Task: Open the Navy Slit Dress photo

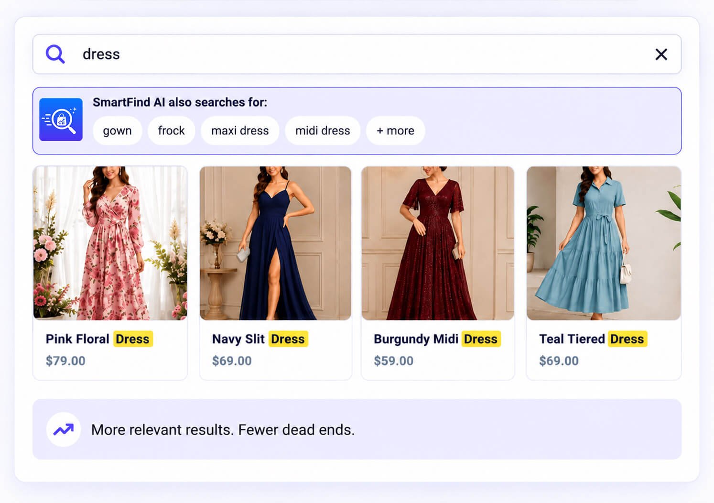Action: coord(275,243)
